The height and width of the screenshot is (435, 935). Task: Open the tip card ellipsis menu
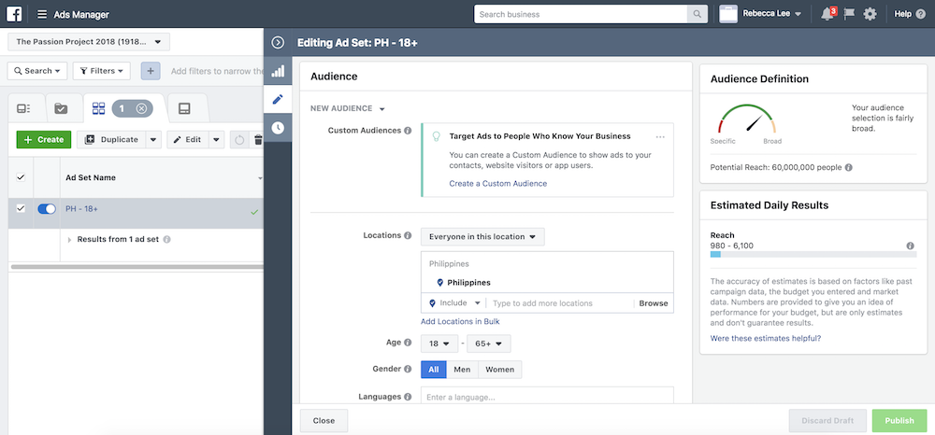pos(660,137)
